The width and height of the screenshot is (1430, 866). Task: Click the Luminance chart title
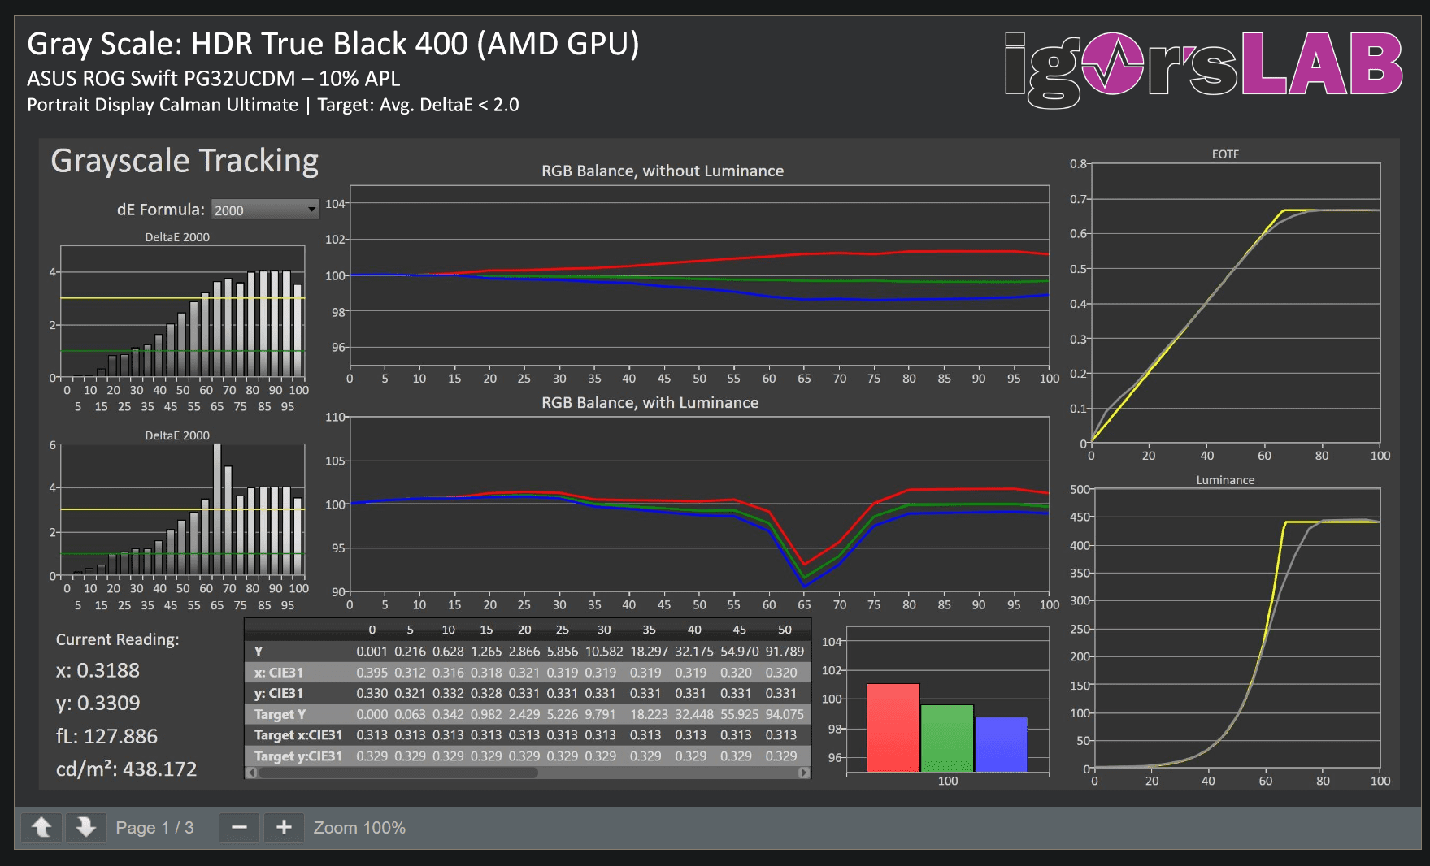pos(1225,480)
